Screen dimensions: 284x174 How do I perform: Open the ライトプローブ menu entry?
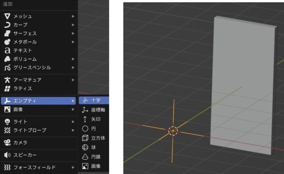tap(39, 130)
